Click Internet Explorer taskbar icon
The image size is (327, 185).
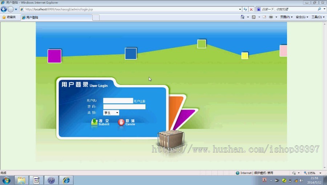click(x=66, y=180)
